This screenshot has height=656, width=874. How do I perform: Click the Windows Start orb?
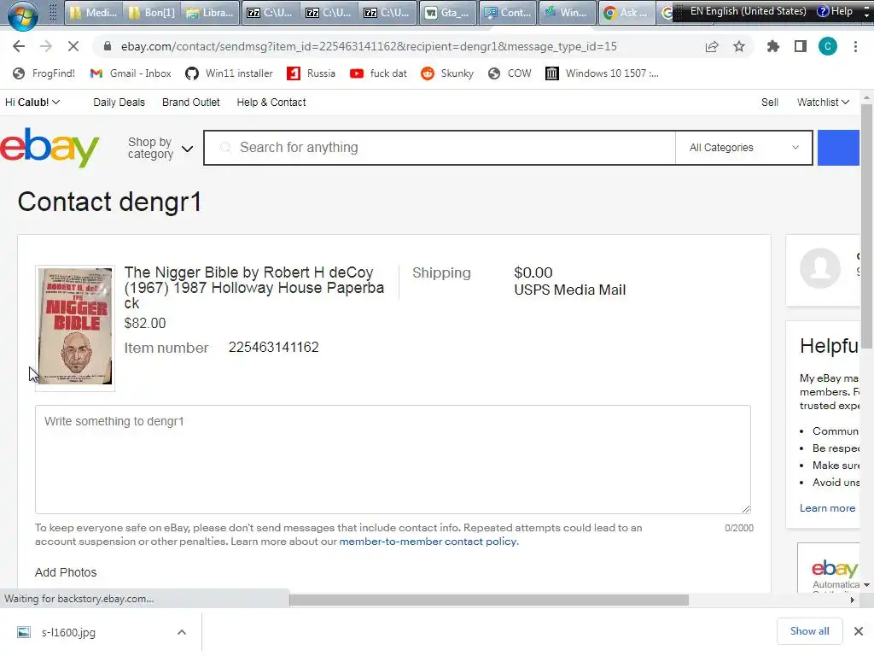coord(22,15)
